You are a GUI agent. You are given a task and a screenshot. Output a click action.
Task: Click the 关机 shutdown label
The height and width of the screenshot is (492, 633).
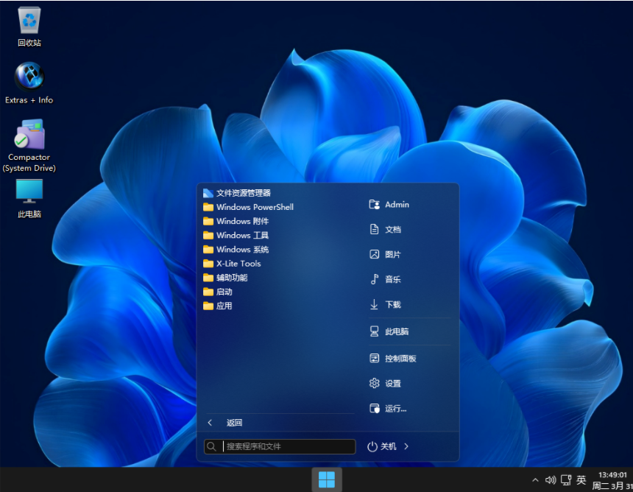pyautogui.click(x=389, y=447)
